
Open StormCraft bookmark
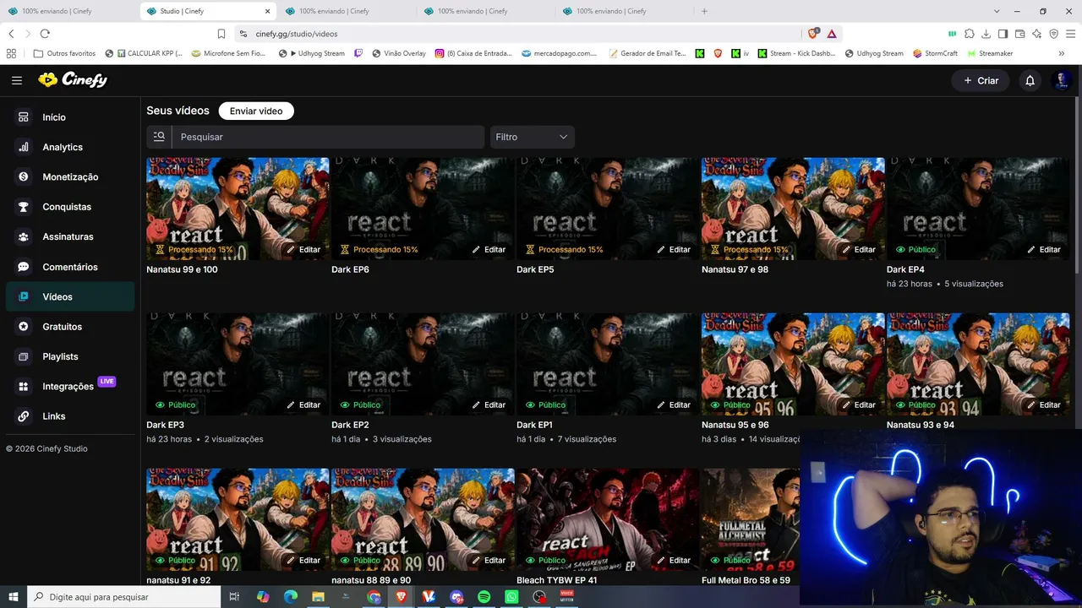pyautogui.click(x=935, y=53)
